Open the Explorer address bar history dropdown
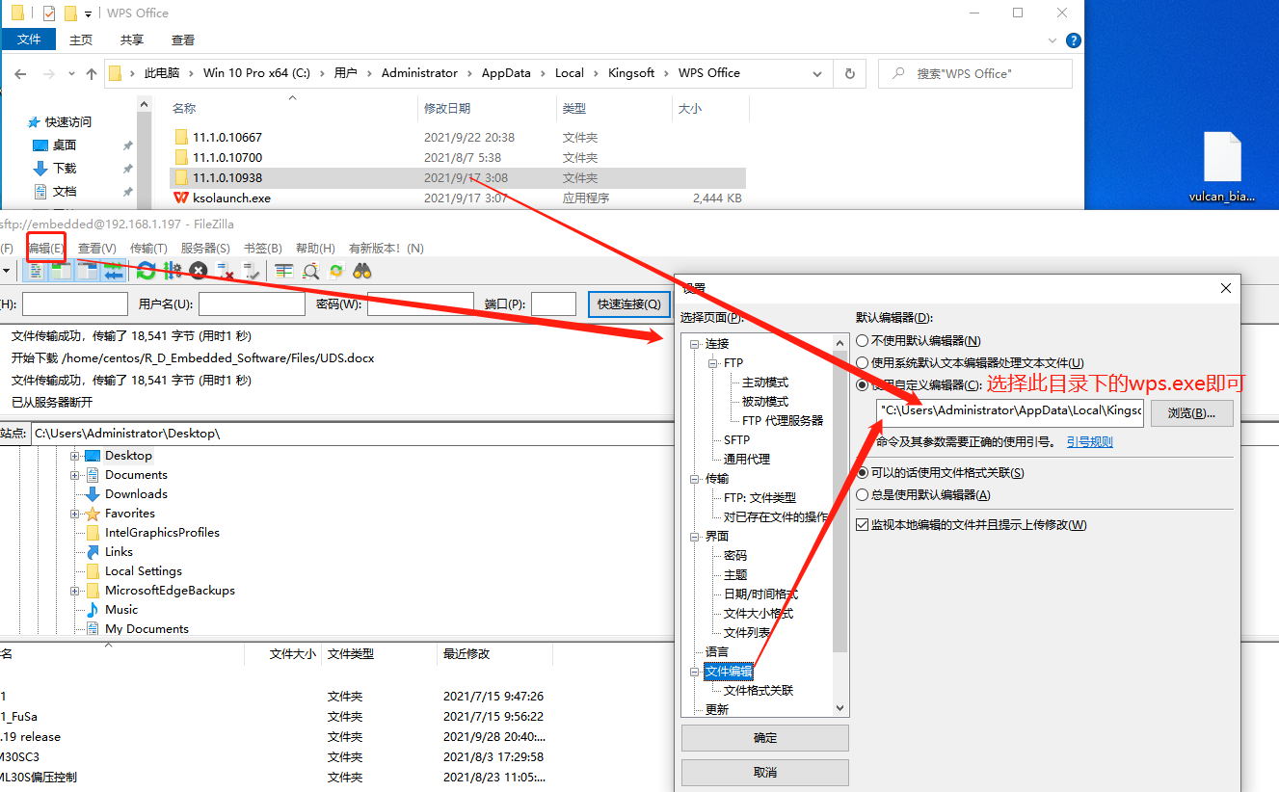The image size is (1279, 792). (x=817, y=73)
